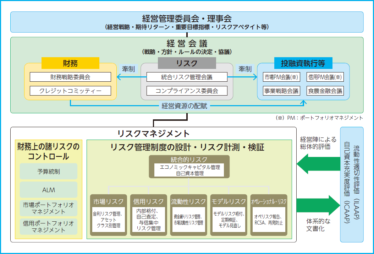Click the 経営資源の配賦 label
The height and width of the screenshot is (254, 374).
(185, 106)
